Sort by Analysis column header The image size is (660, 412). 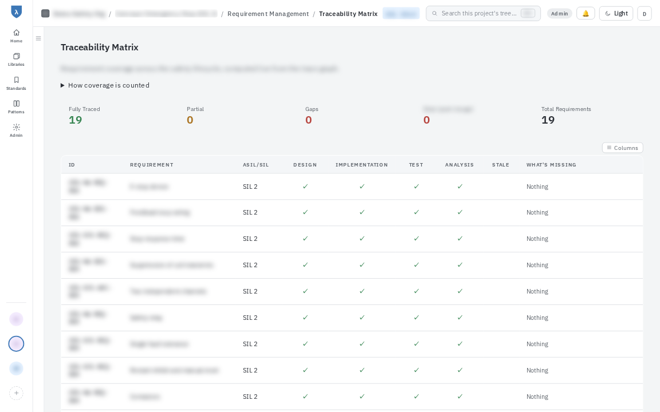[459, 165]
